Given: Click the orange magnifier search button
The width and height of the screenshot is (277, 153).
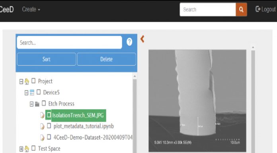Looking at the screenshot, I should click(241, 10).
